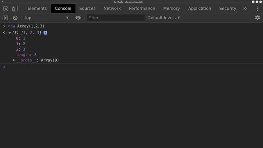Collapse the (3) [1, 2, 3] array
263x148 pixels.
click(10, 33)
